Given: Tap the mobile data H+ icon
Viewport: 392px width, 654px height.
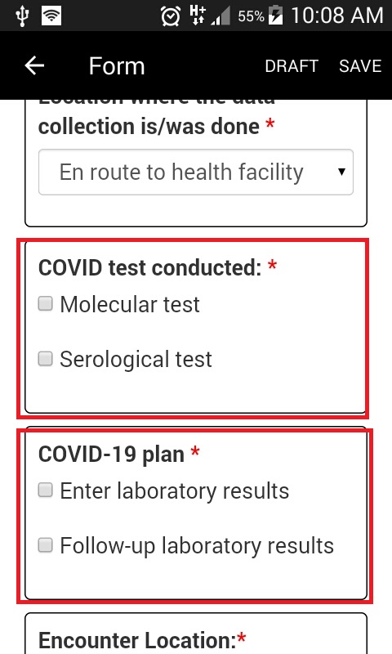Looking at the screenshot, I should tap(197, 15).
